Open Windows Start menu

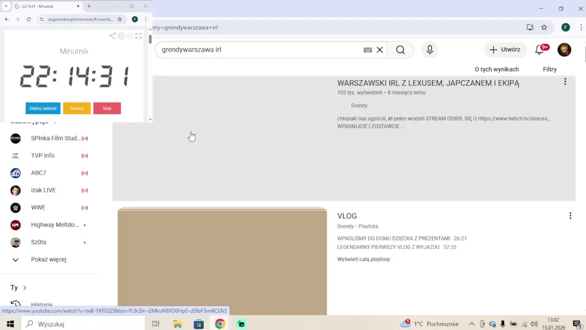10,324
